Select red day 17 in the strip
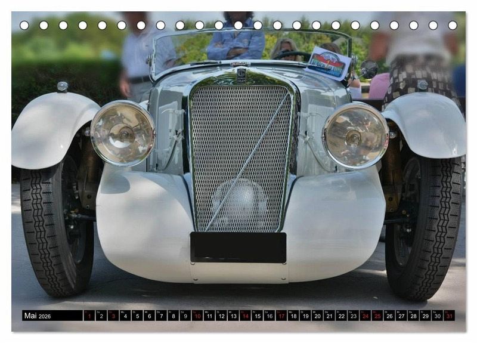The image size is (477, 343). pos(281,316)
